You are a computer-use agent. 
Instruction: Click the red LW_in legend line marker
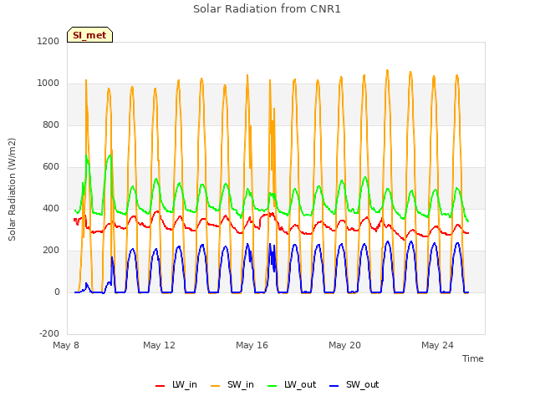tap(160, 386)
